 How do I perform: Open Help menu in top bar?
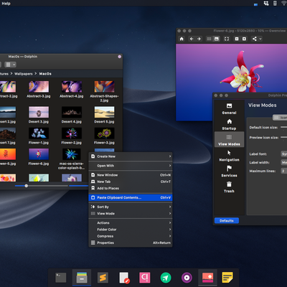6,4
